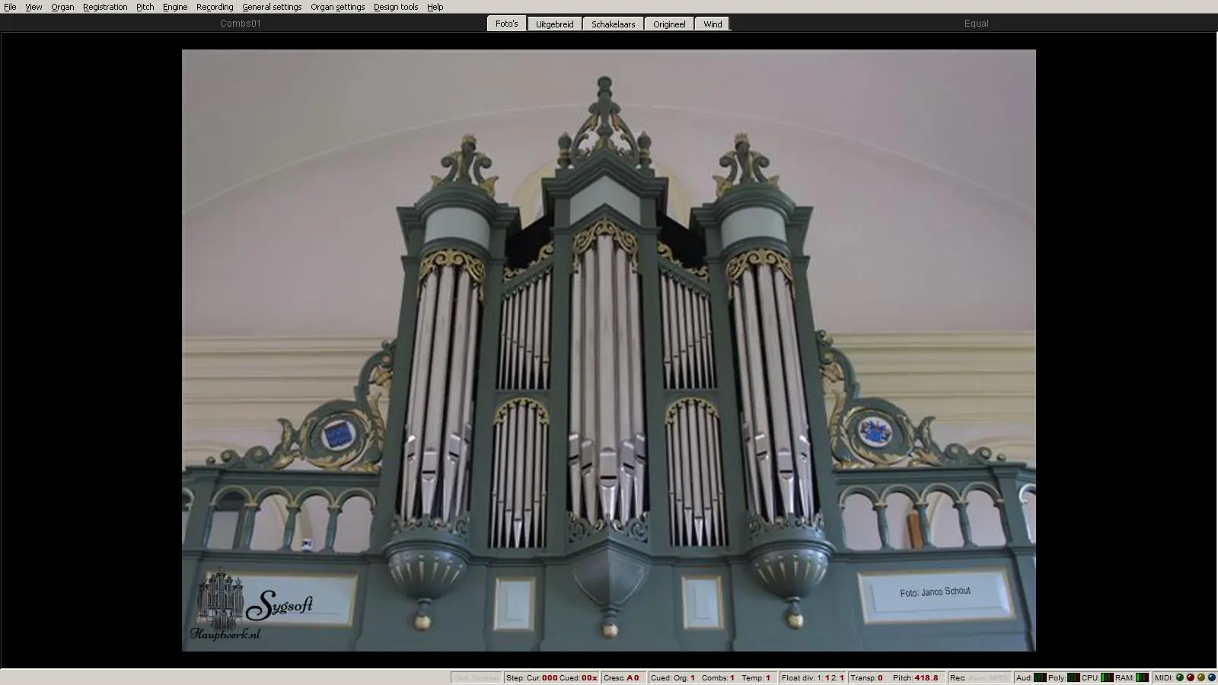Viewport: 1218px width, 685px height.
Task: Switch to the Wind tab
Action: point(713,24)
